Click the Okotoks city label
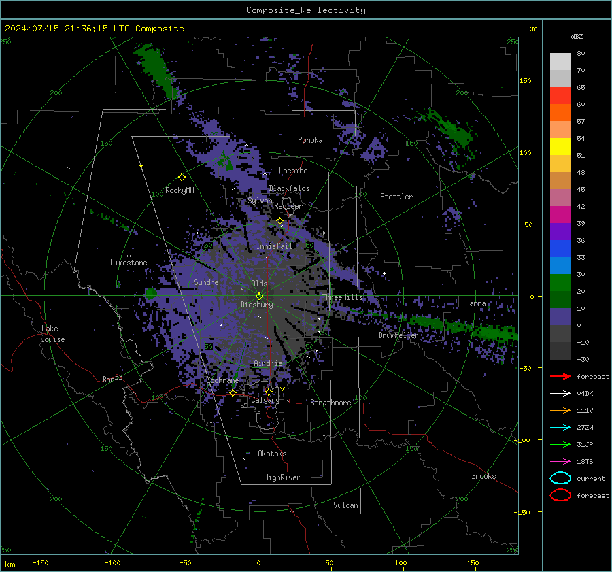This screenshot has width=612, height=572. coord(272,454)
